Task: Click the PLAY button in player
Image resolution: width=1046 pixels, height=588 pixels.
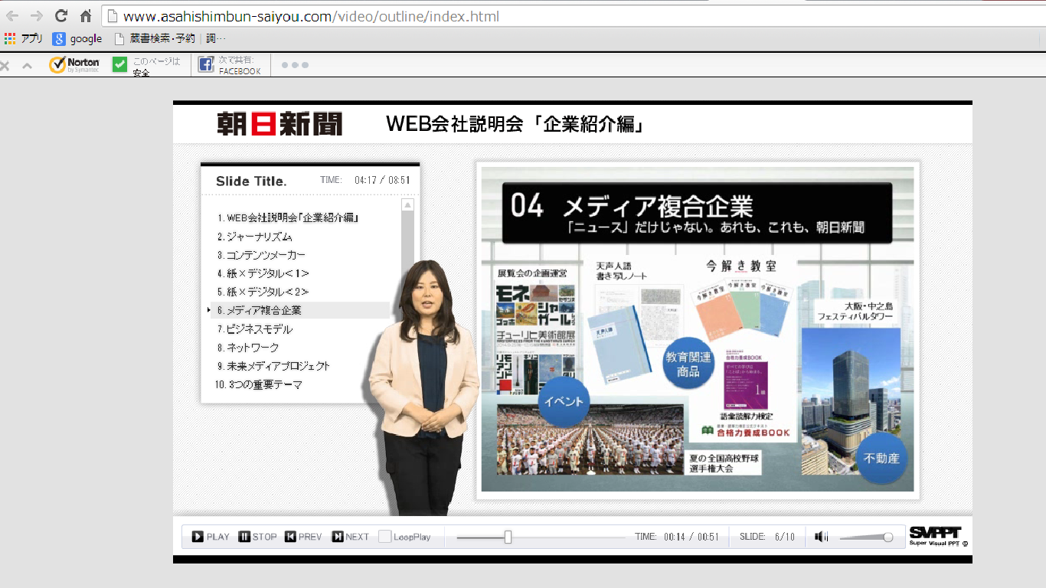Action: tap(211, 537)
